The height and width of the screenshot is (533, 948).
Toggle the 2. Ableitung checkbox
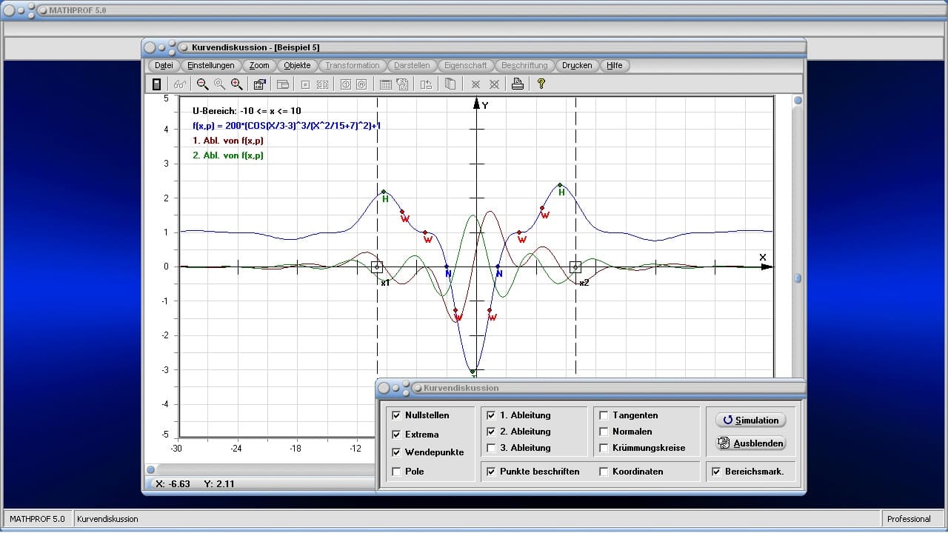coord(491,432)
